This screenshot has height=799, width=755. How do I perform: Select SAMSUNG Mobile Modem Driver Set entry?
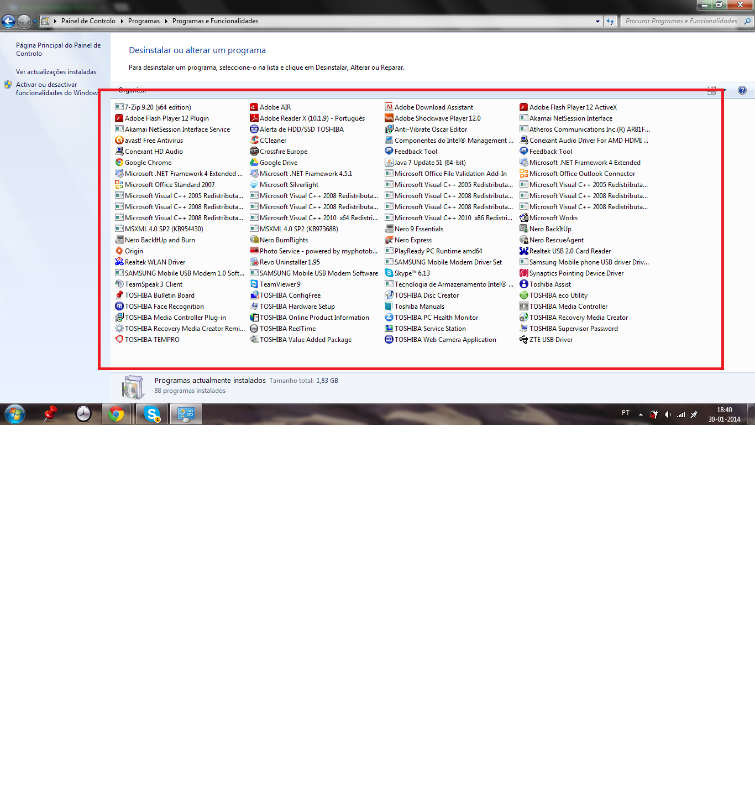pyautogui.click(x=443, y=262)
